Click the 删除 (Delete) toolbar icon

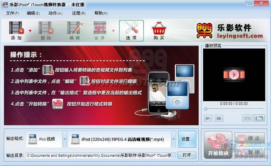tap(46, 28)
